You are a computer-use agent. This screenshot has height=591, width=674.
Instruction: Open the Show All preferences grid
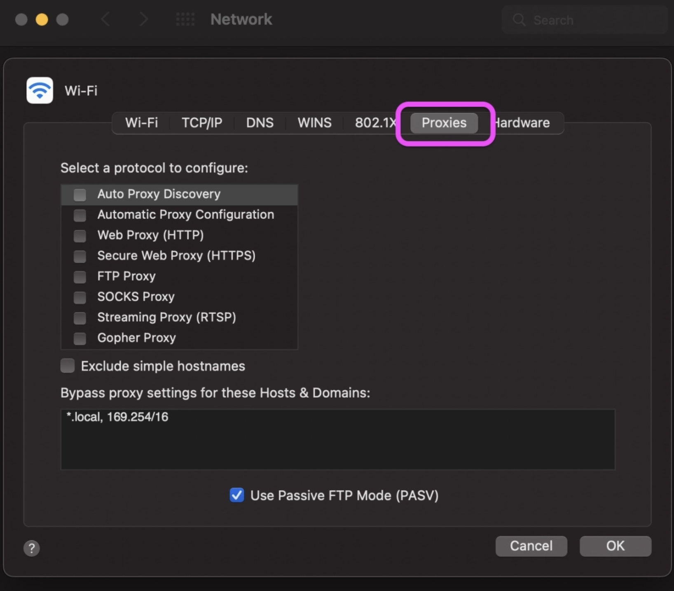click(x=185, y=19)
